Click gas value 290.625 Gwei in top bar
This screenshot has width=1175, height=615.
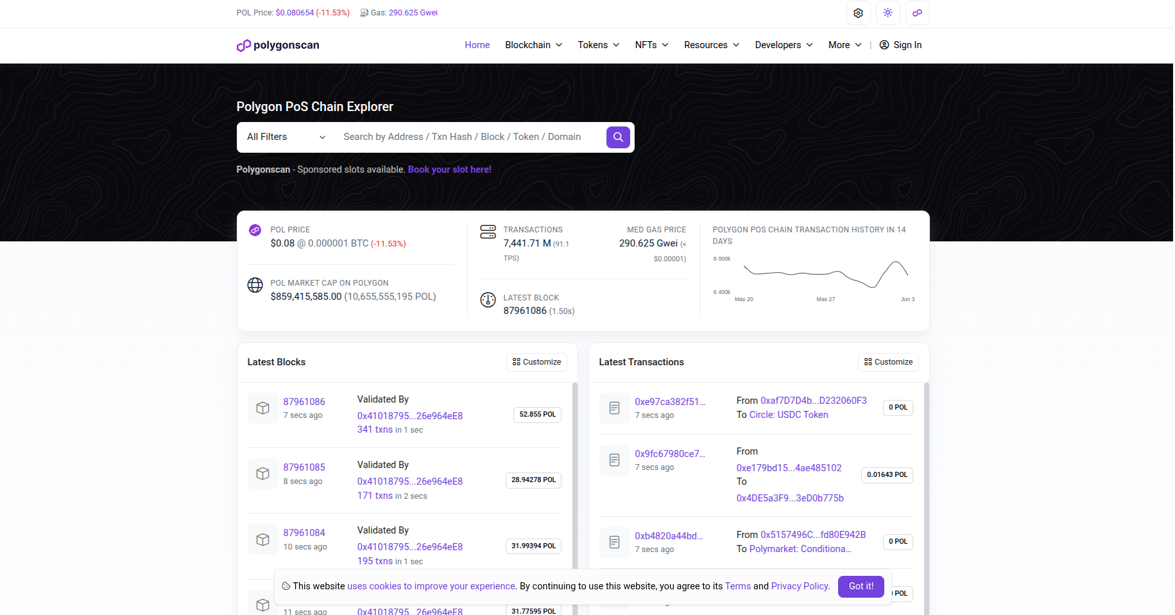413,13
